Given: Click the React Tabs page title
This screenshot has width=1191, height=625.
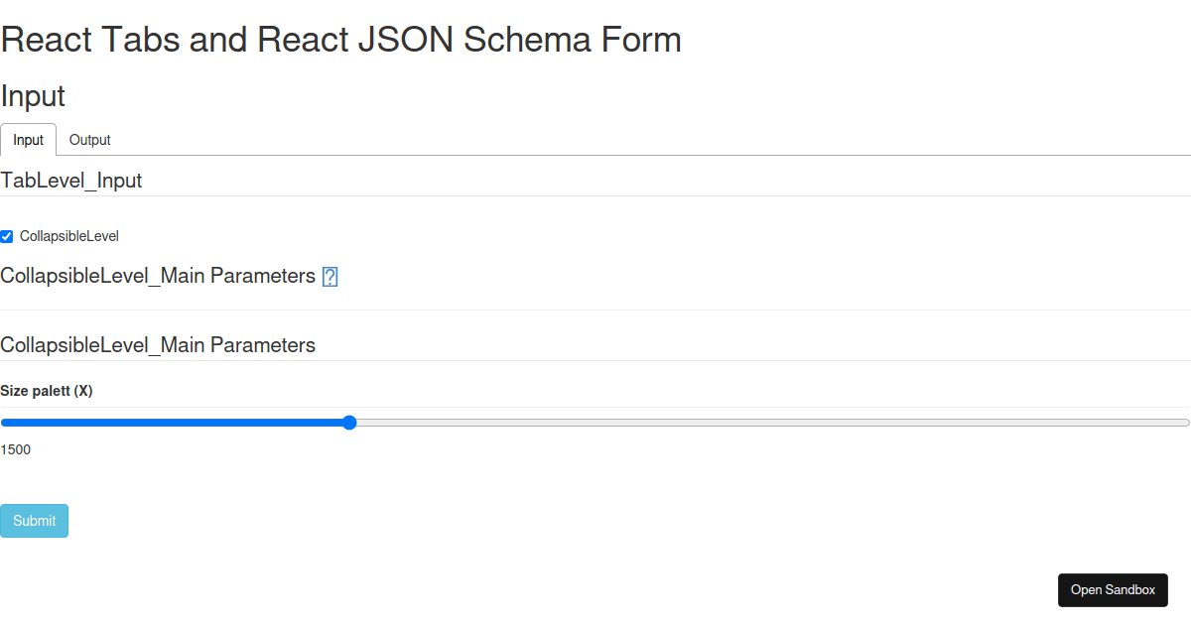Looking at the screenshot, I should [340, 40].
